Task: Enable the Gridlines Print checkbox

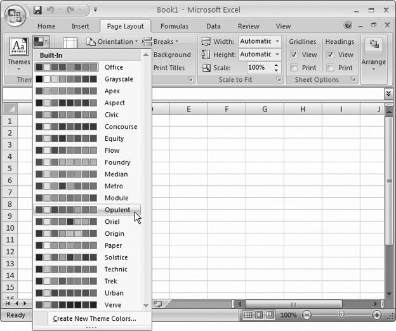Action: tap(294, 68)
